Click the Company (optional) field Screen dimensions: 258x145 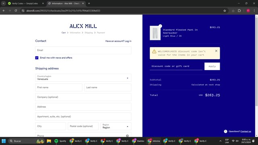pyautogui.click(x=83, y=97)
